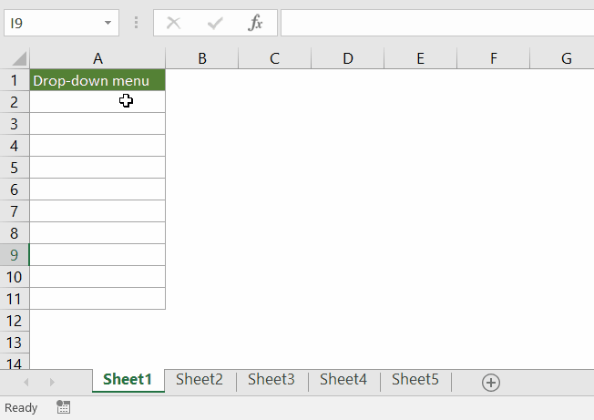Activate the Sheet1 tab
Image resolution: width=594 pixels, height=420 pixels.
[x=128, y=380]
